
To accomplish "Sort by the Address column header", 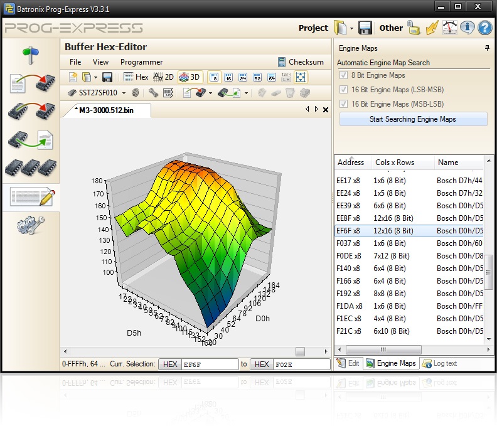I will 352,162.
